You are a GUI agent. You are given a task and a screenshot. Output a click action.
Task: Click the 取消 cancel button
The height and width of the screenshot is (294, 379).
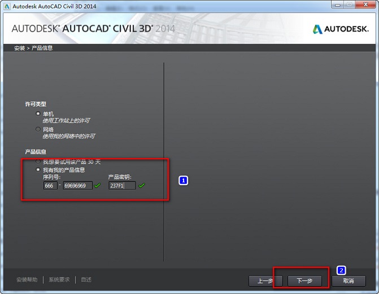[x=348, y=280]
